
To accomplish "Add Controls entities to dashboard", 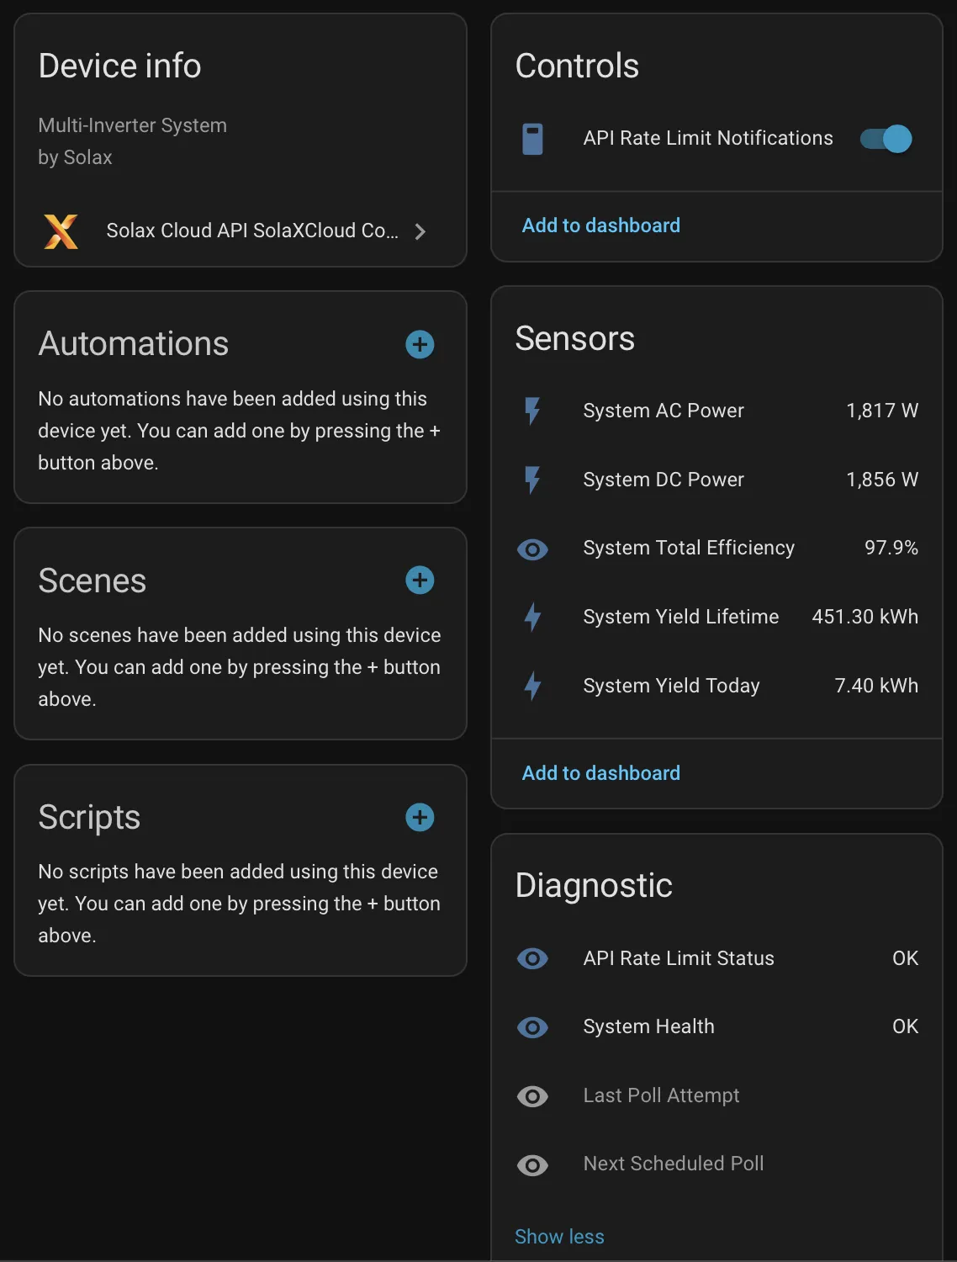I will coord(601,225).
